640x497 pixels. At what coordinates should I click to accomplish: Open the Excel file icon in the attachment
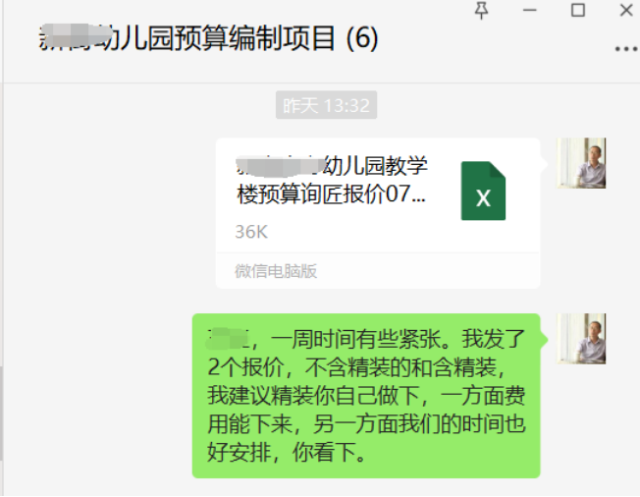(x=483, y=191)
